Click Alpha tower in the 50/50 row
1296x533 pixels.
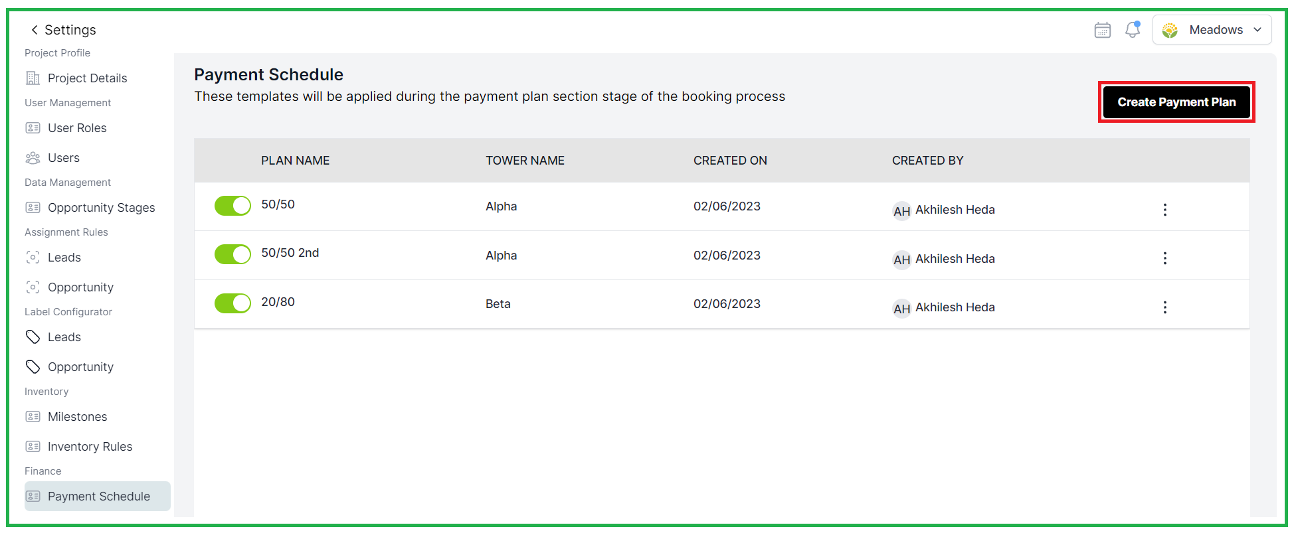tap(501, 206)
